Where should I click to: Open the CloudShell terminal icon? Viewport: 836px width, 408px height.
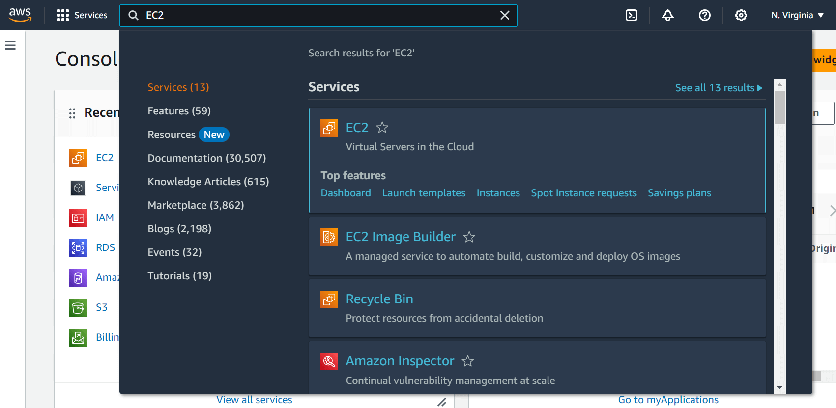(632, 15)
